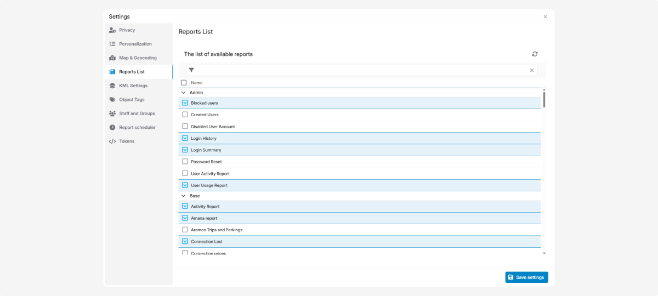Click the Save settings button
Image resolution: width=658 pixels, height=296 pixels.
(526, 277)
